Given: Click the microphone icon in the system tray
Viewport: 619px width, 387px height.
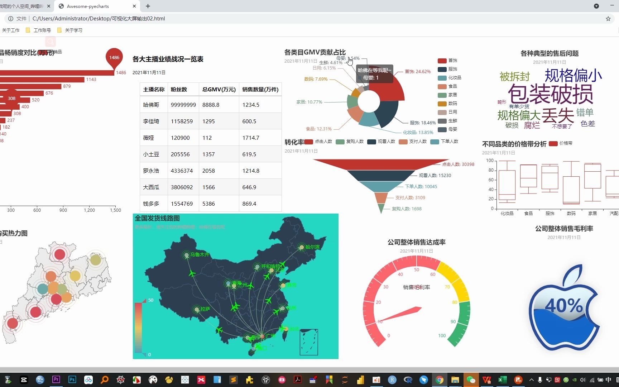Looking at the screenshot, I should [540, 380].
